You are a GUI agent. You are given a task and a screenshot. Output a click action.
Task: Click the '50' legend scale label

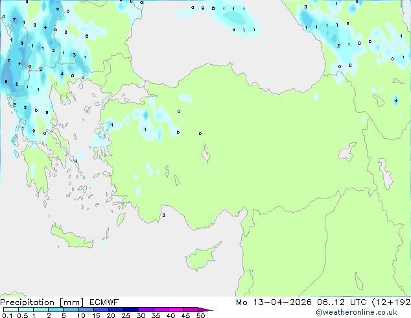201,315
